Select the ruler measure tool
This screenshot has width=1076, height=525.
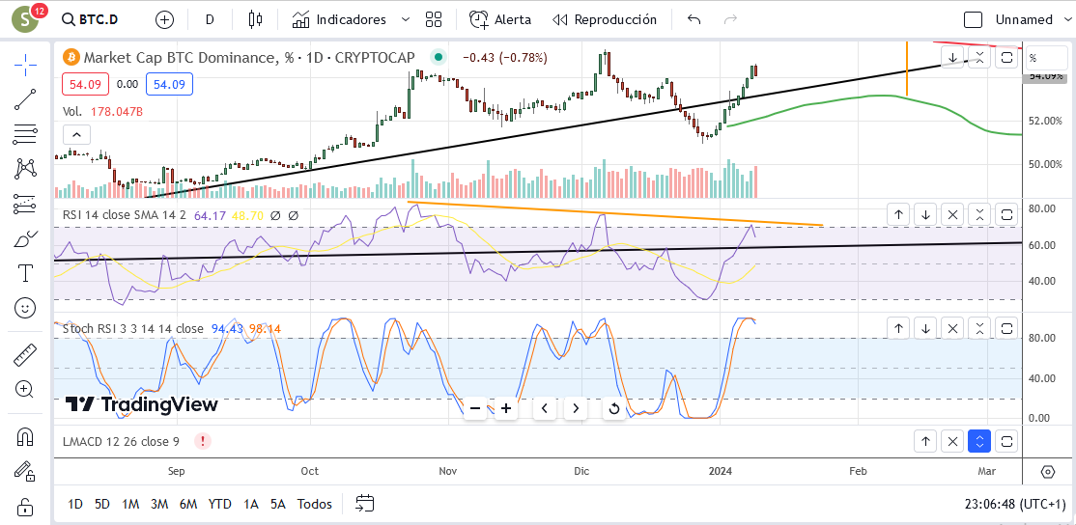25,355
